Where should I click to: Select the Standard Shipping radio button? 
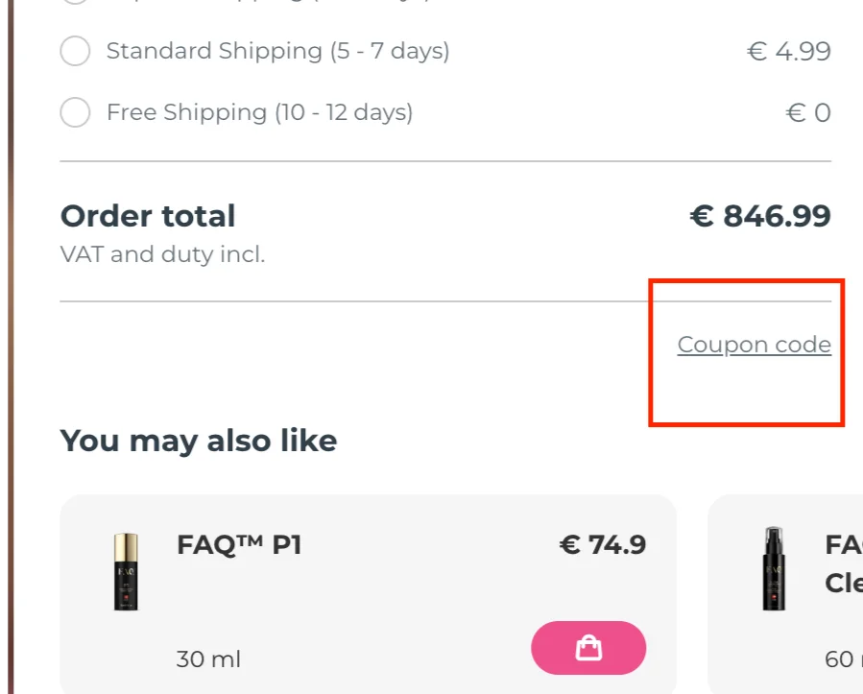pos(75,51)
